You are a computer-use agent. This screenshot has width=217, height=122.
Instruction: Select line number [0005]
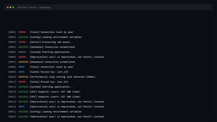[12, 52]
